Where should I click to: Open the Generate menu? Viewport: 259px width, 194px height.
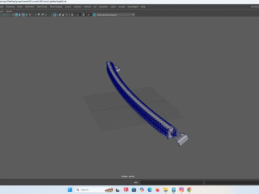[x=103, y=6]
